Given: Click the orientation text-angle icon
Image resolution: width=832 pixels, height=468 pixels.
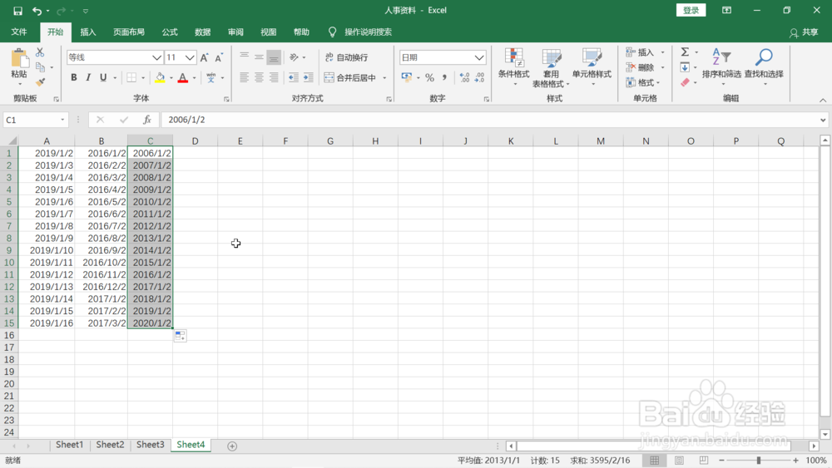Looking at the screenshot, I should pos(294,57).
